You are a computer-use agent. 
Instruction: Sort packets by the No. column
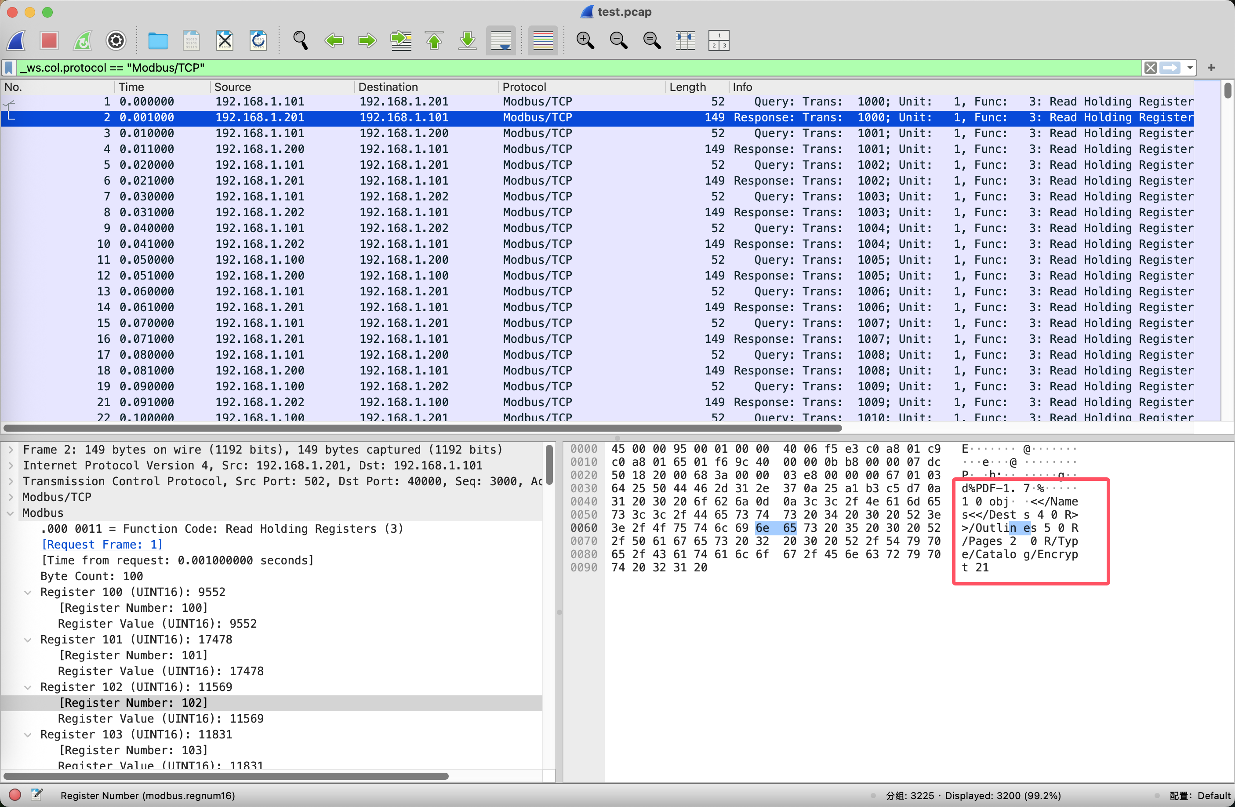coord(57,87)
